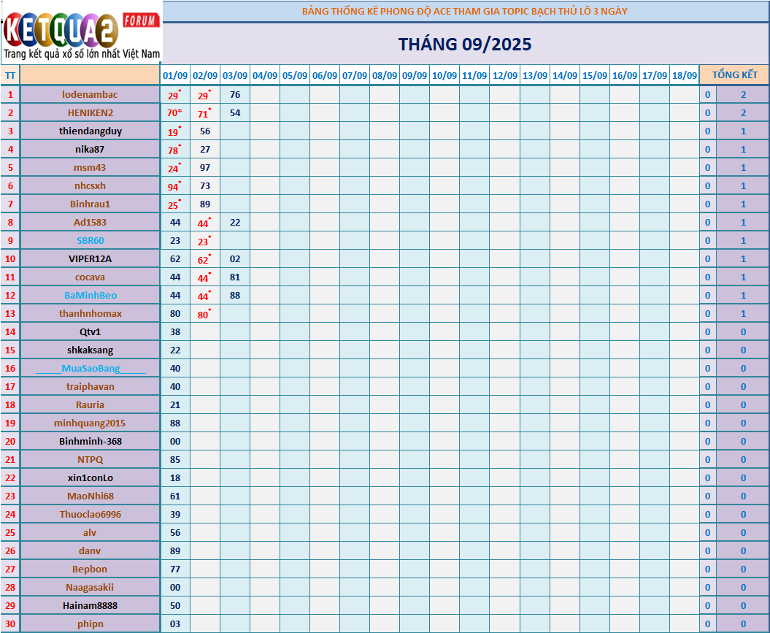
Task: Click the name thiendangduy
Action: pyautogui.click(x=91, y=131)
